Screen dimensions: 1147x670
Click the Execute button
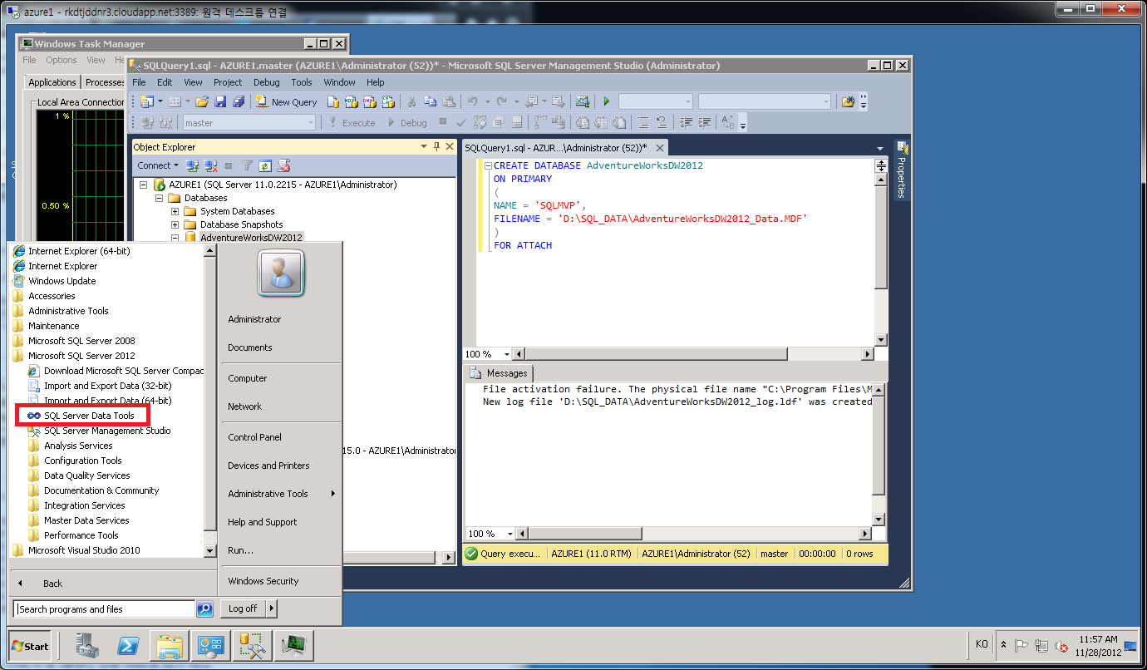pyautogui.click(x=352, y=122)
